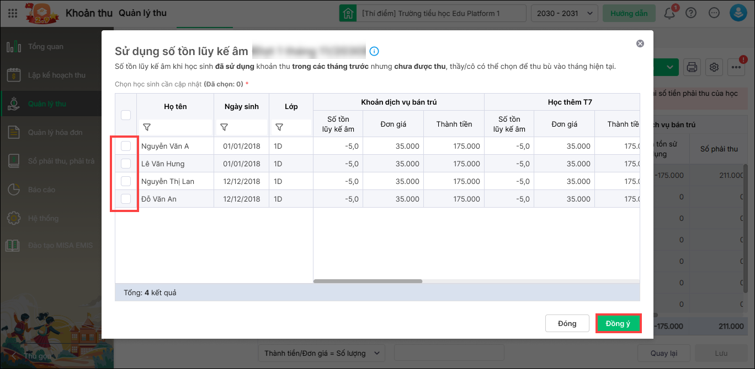Open the user avatar menu
Image resolution: width=755 pixels, height=369 pixels.
[738, 13]
